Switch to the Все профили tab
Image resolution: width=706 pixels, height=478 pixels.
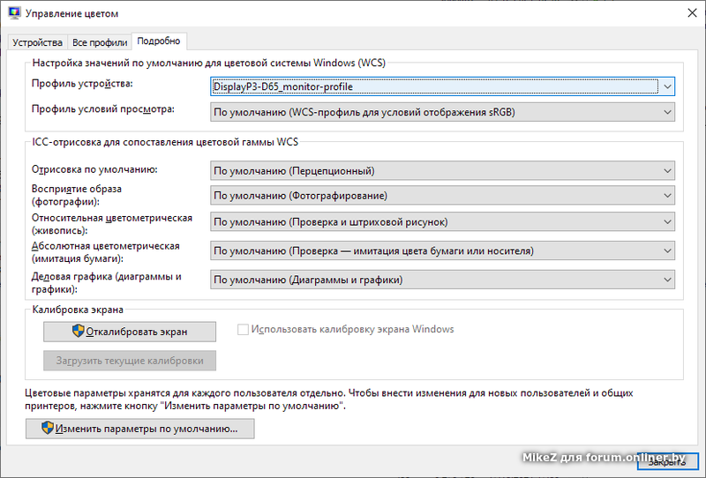point(99,42)
